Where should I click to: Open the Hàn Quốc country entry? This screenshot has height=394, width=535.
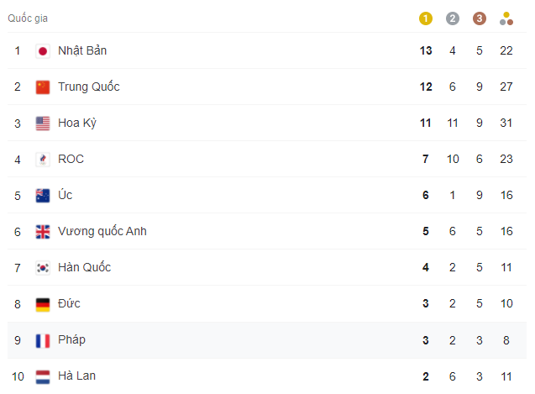(x=84, y=267)
